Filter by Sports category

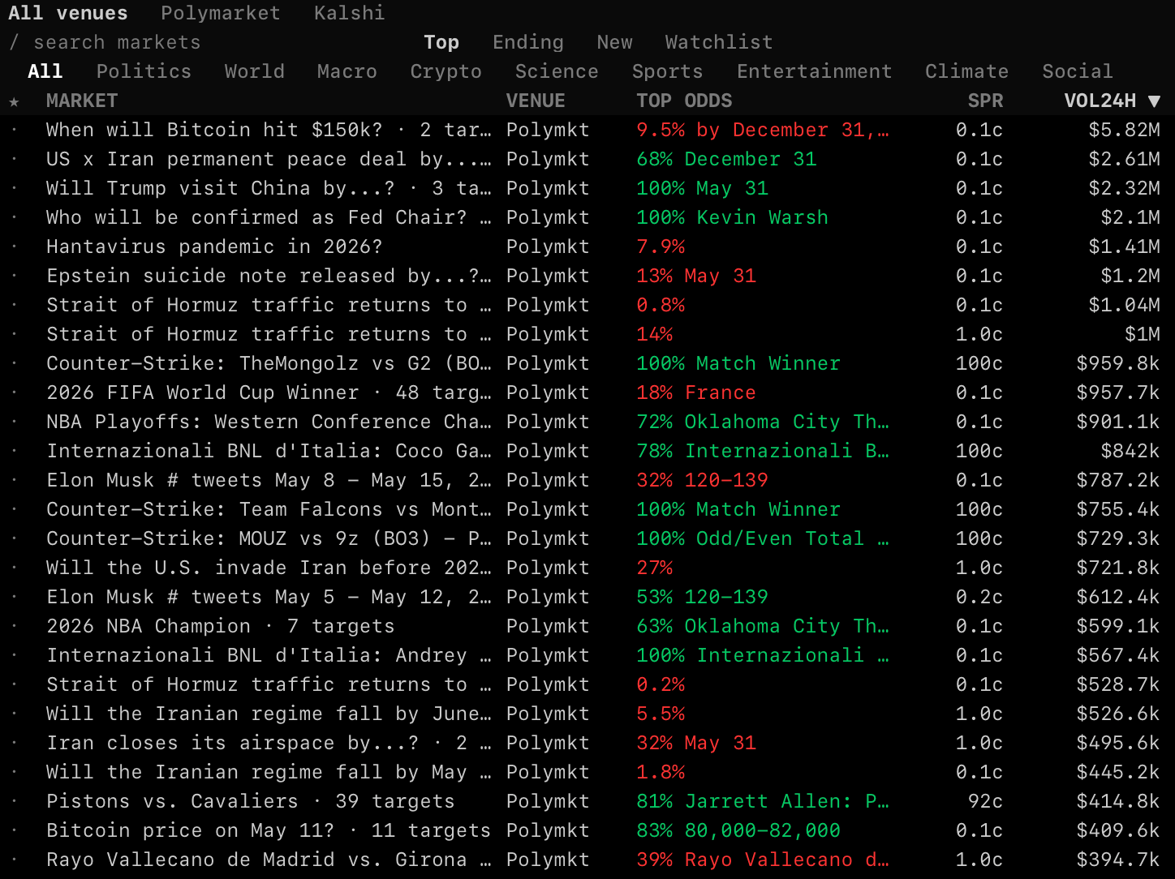pyautogui.click(x=668, y=71)
